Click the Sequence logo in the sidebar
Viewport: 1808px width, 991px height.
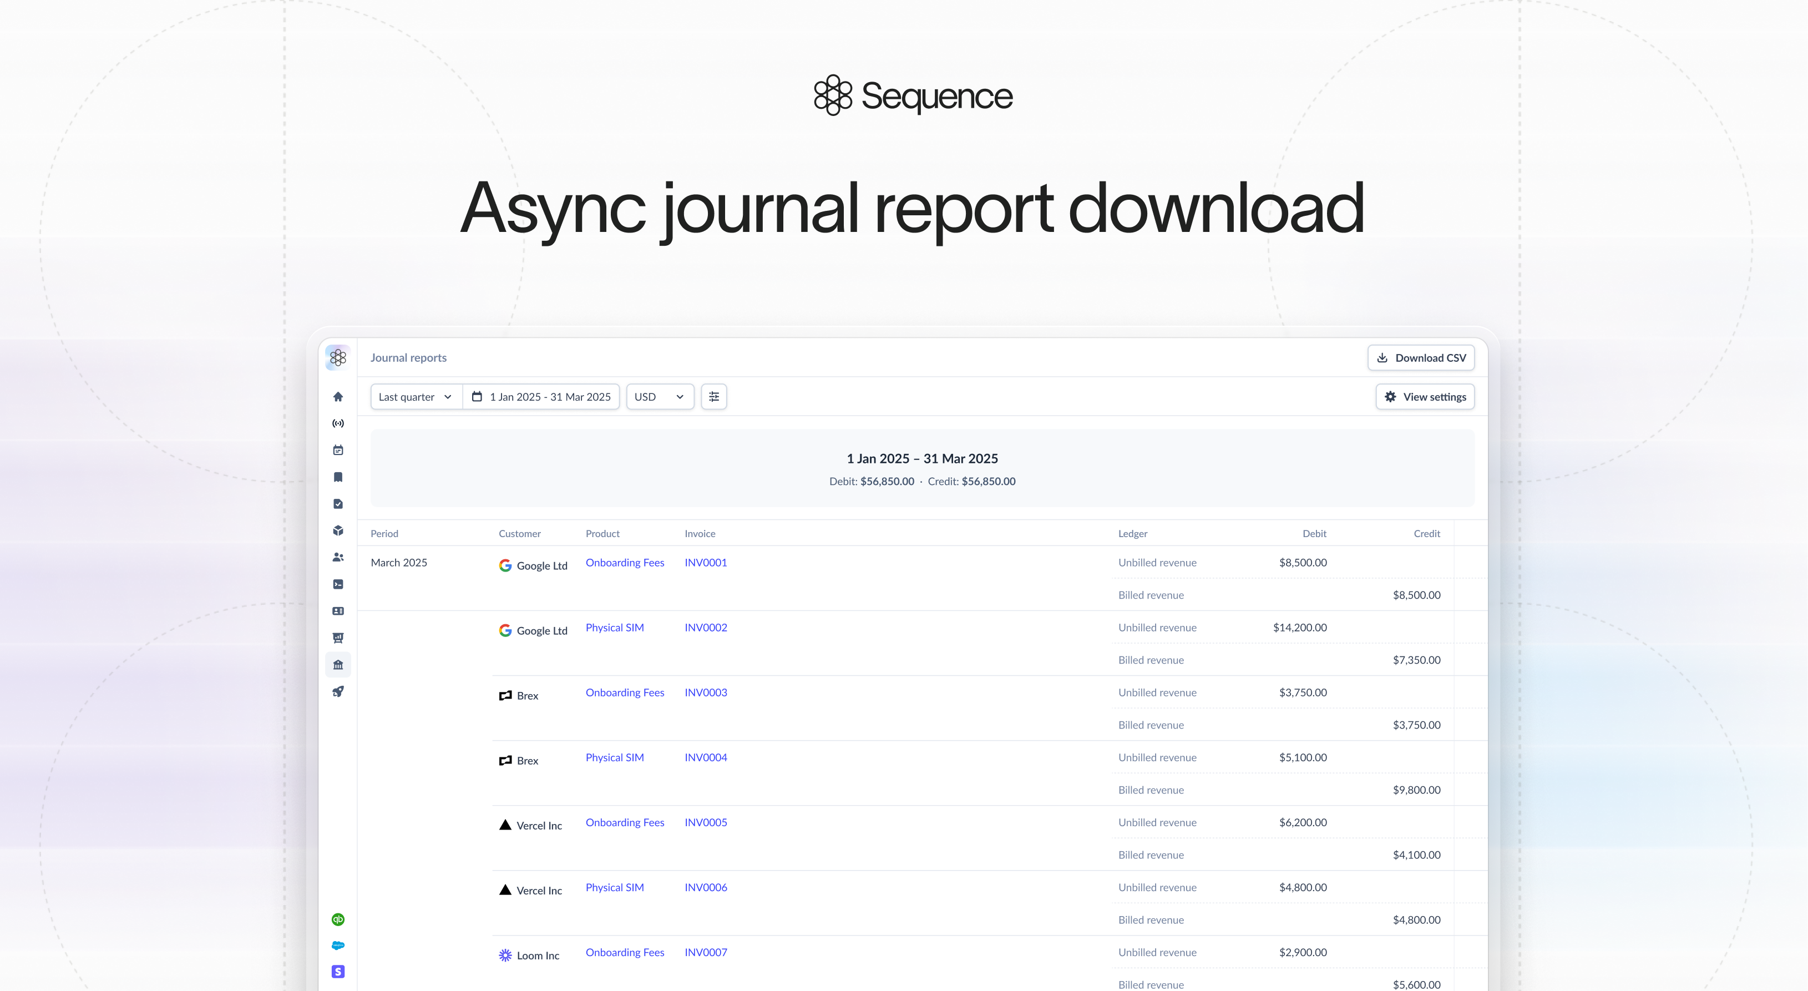(x=338, y=357)
